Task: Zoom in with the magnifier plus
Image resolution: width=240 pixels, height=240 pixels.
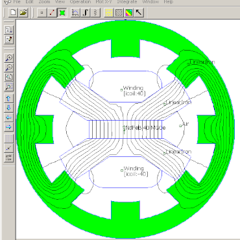Action: pos(9,58)
